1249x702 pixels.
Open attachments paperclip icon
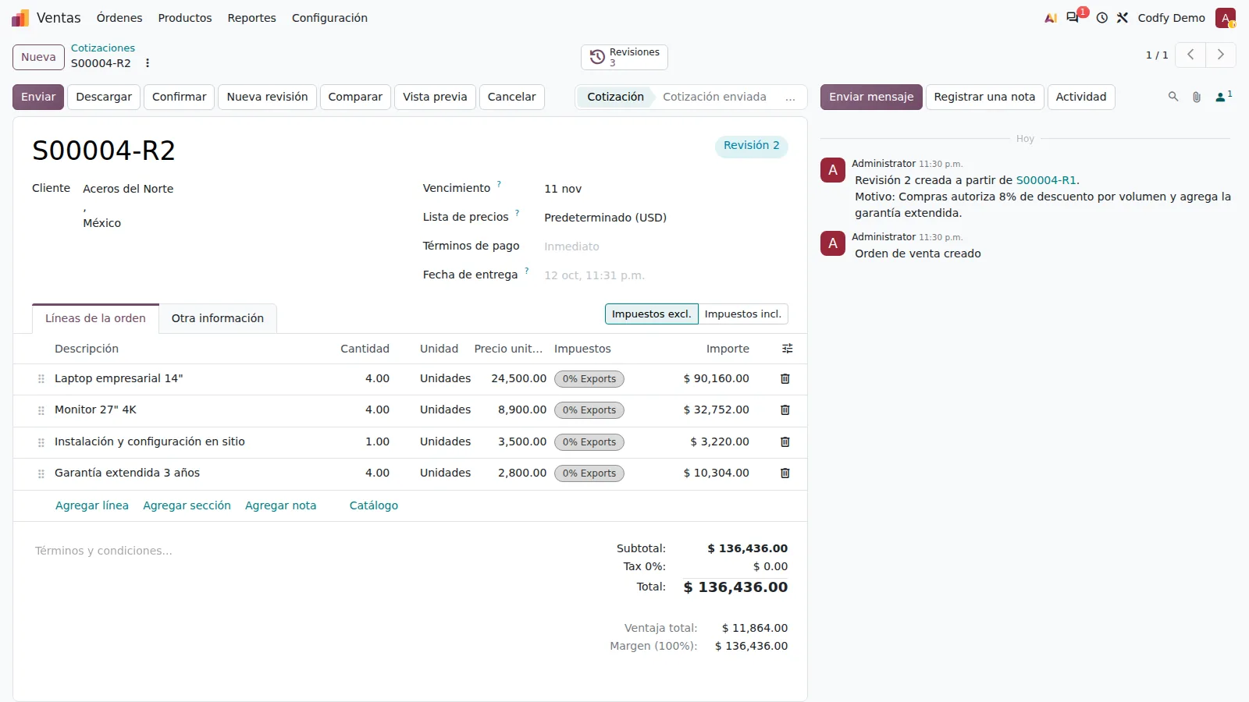[1197, 97]
